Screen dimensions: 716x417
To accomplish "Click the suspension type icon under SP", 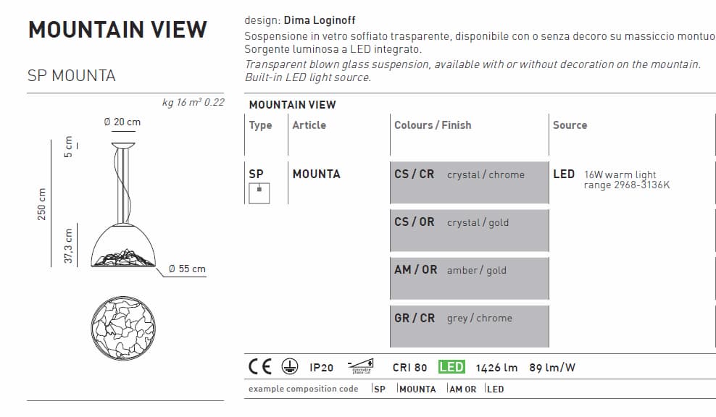I will 259,193.
